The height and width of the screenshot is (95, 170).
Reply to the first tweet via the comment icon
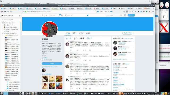(x=71, y=50)
